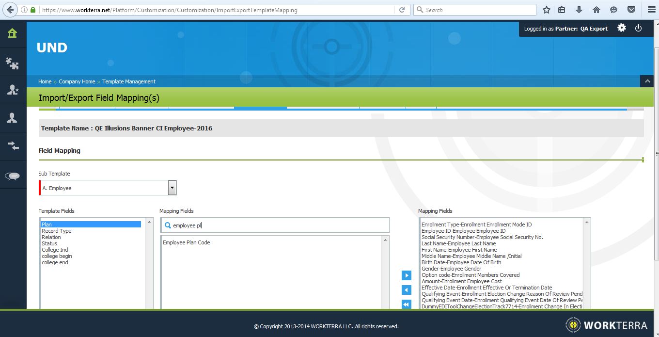The height and width of the screenshot is (337, 659).
Task: Click the green home icon in sidebar
Action: [13, 33]
